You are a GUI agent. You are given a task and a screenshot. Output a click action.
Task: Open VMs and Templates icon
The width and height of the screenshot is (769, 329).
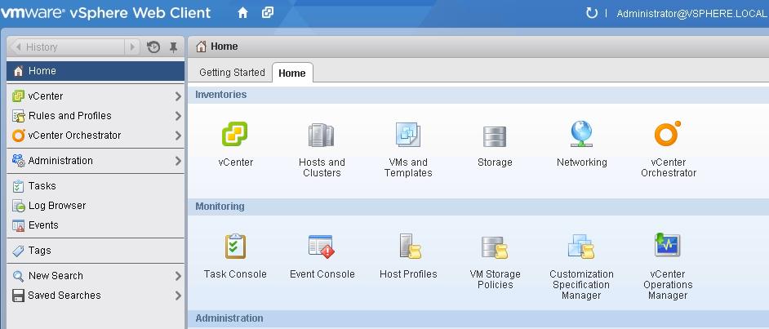pyautogui.click(x=408, y=135)
